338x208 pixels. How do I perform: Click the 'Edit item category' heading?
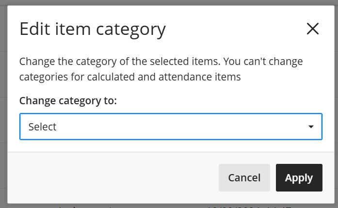(93, 29)
